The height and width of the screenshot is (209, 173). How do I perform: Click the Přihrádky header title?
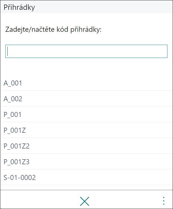coord(19,7)
